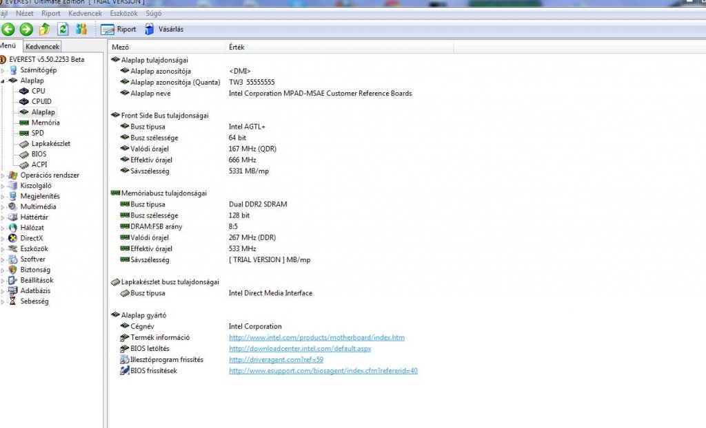The height and width of the screenshot is (428, 706).
Task: Click the green Forward arrow icon
Action: tap(26, 29)
